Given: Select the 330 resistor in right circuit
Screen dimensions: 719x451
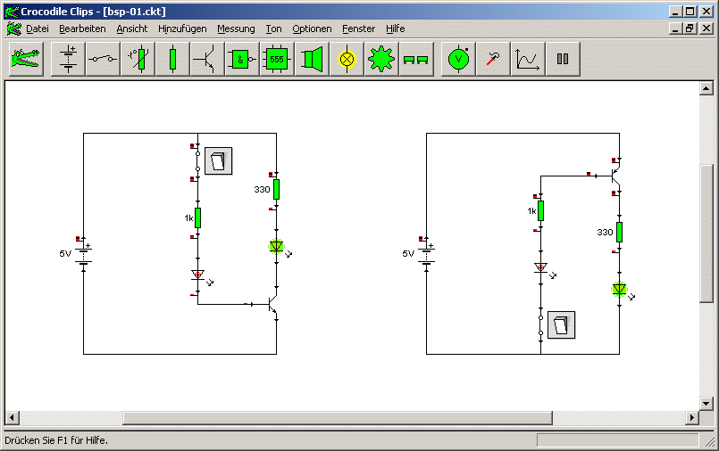Looking at the screenshot, I should (619, 232).
